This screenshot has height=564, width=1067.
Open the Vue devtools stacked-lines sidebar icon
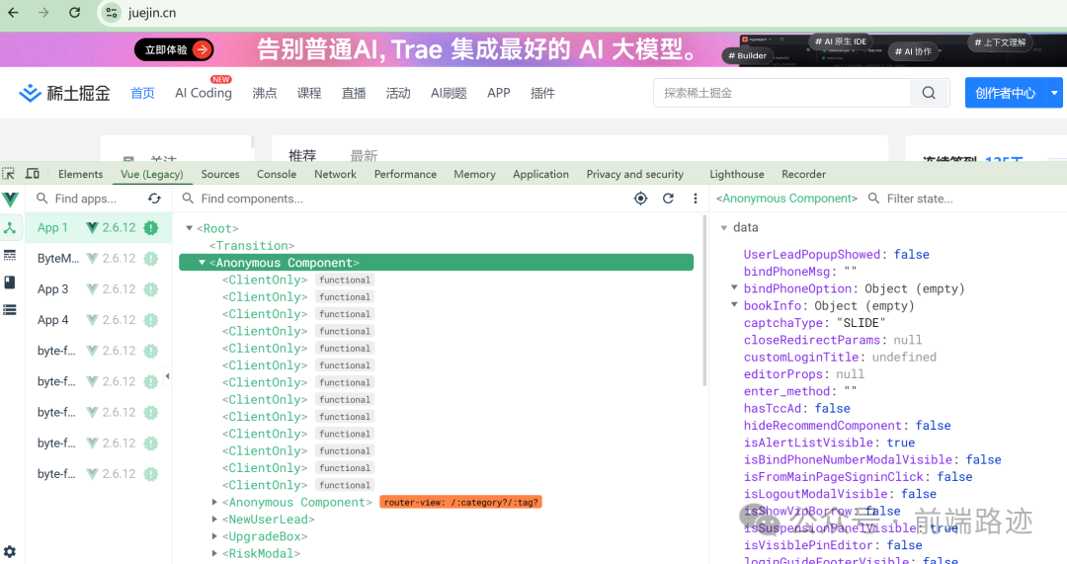10,309
